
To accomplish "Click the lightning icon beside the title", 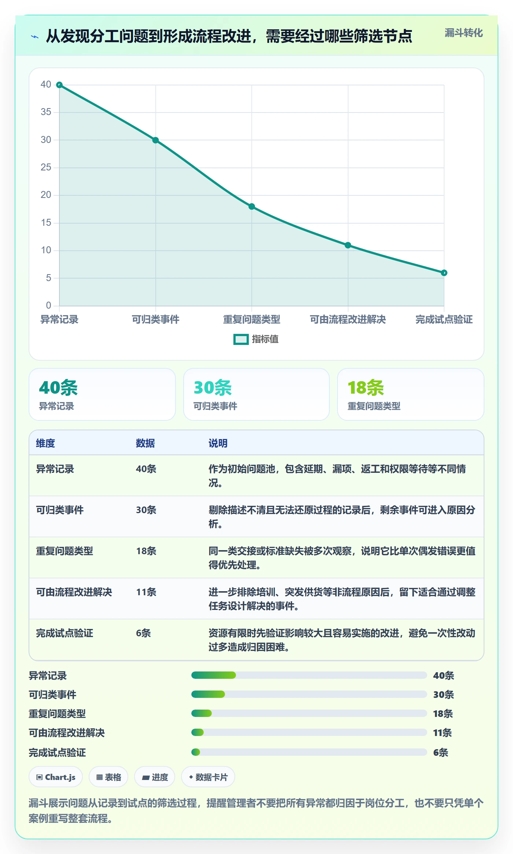I will point(35,37).
